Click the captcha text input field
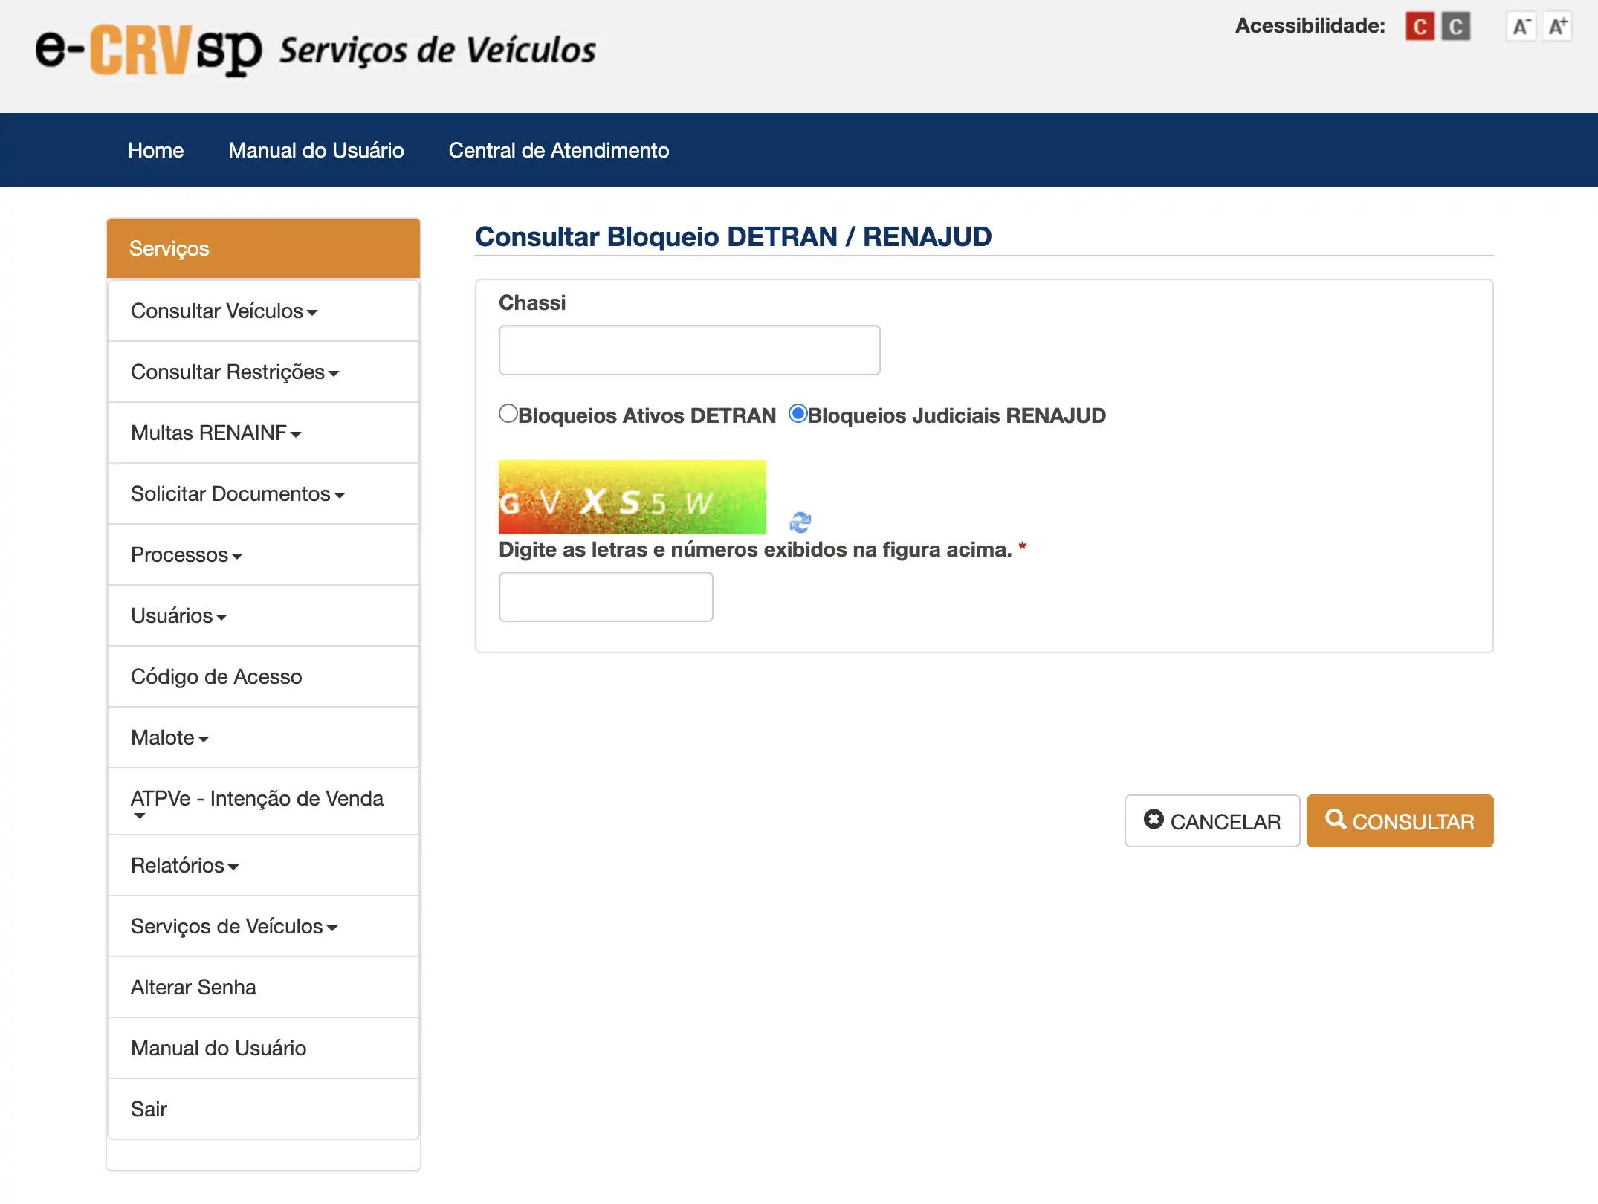 click(605, 597)
